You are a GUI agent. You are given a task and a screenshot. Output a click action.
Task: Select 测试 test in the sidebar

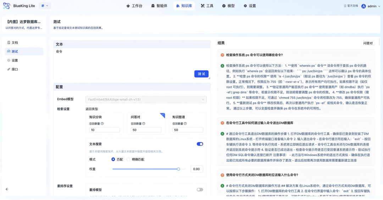click(x=24, y=51)
